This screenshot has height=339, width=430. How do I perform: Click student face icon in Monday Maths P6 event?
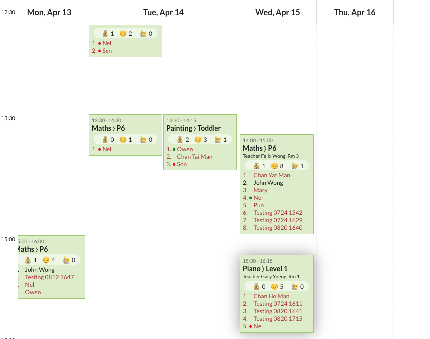(46, 260)
